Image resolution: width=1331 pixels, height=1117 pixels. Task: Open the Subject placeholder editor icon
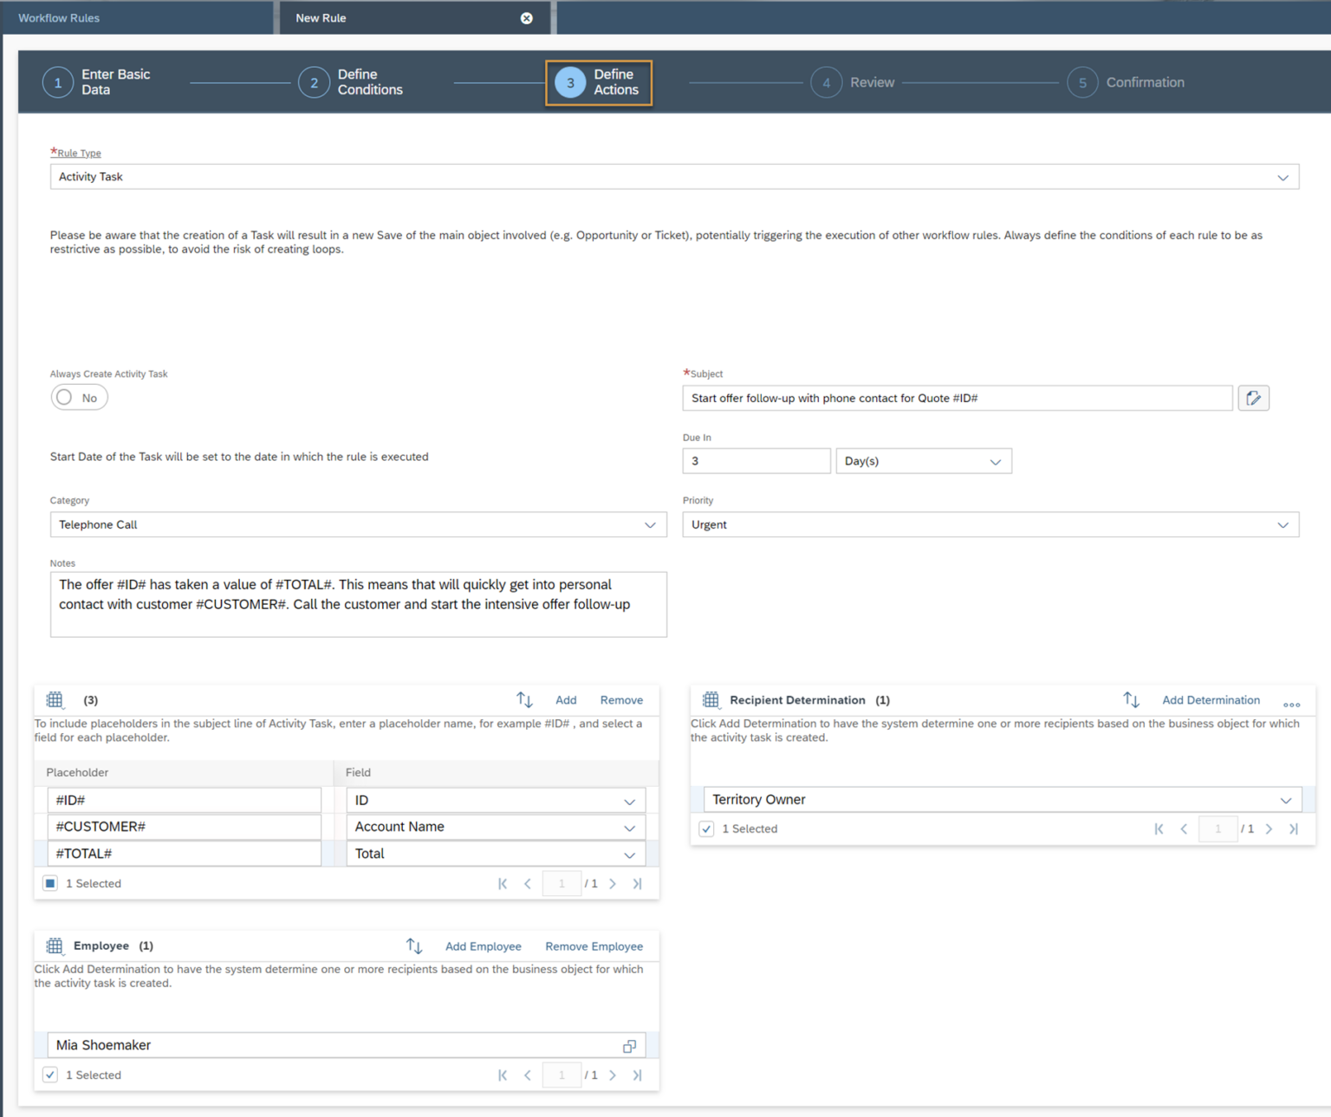click(x=1253, y=398)
